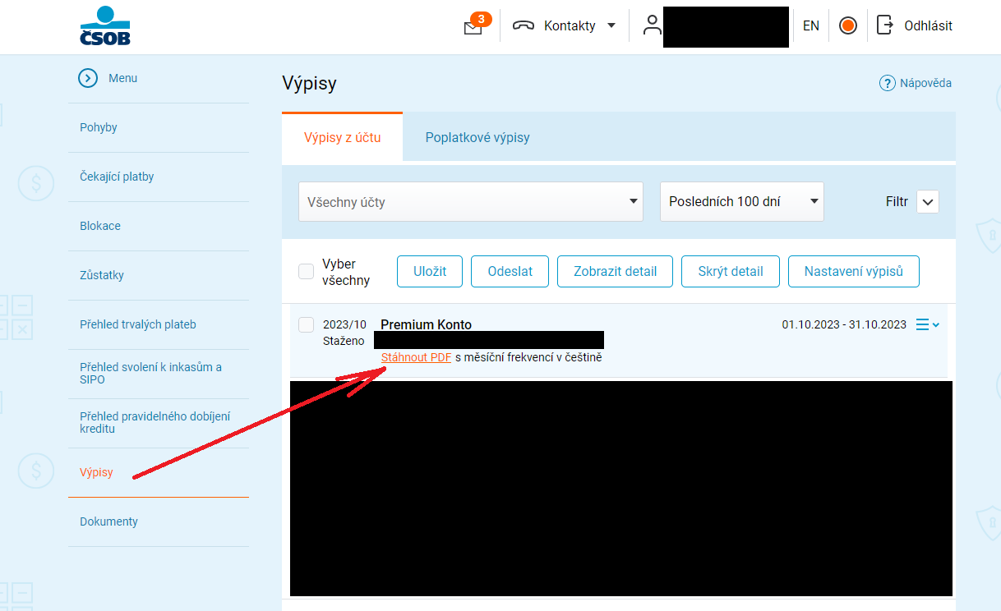The height and width of the screenshot is (611, 1001).
Task: Switch language via EN link
Action: point(811,25)
